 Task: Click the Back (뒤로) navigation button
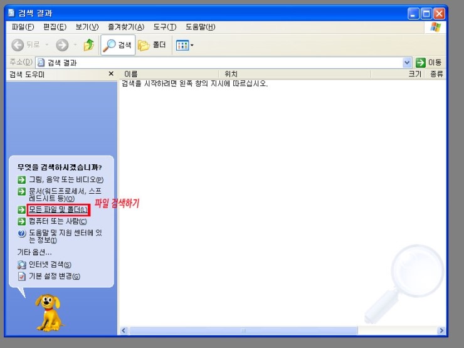26,45
